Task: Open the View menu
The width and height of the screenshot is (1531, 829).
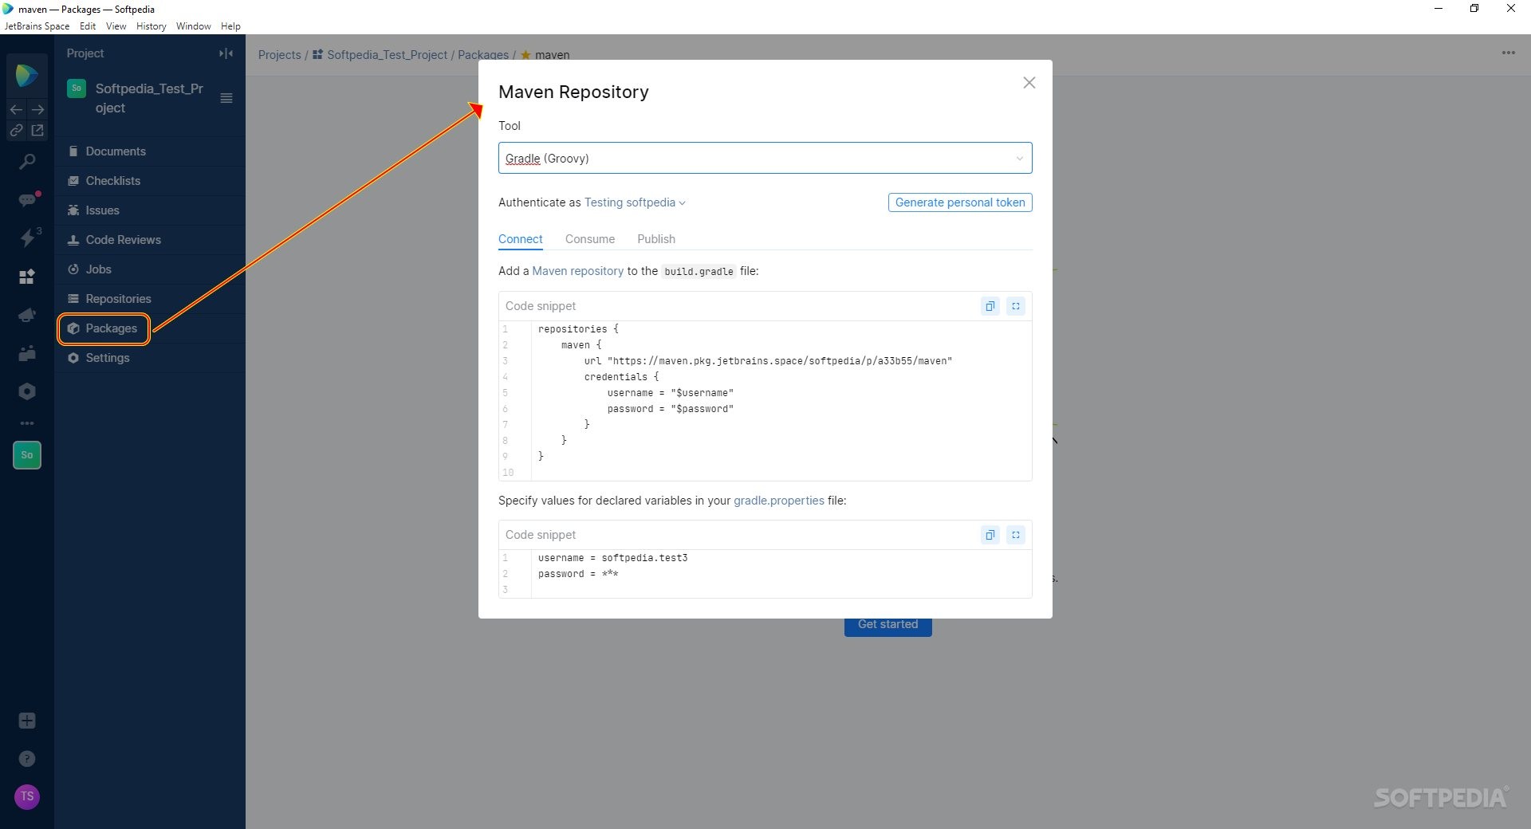Action: coord(116,26)
